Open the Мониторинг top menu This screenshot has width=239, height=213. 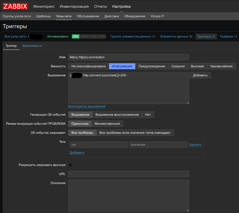pos(44,6)
